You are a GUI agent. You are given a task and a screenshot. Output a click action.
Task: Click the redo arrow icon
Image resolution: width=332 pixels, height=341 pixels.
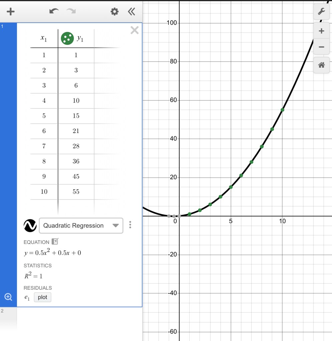pos(71,12)
